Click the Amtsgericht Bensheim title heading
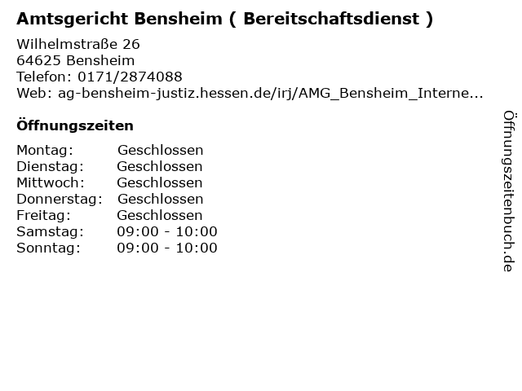 pos(225,19)
